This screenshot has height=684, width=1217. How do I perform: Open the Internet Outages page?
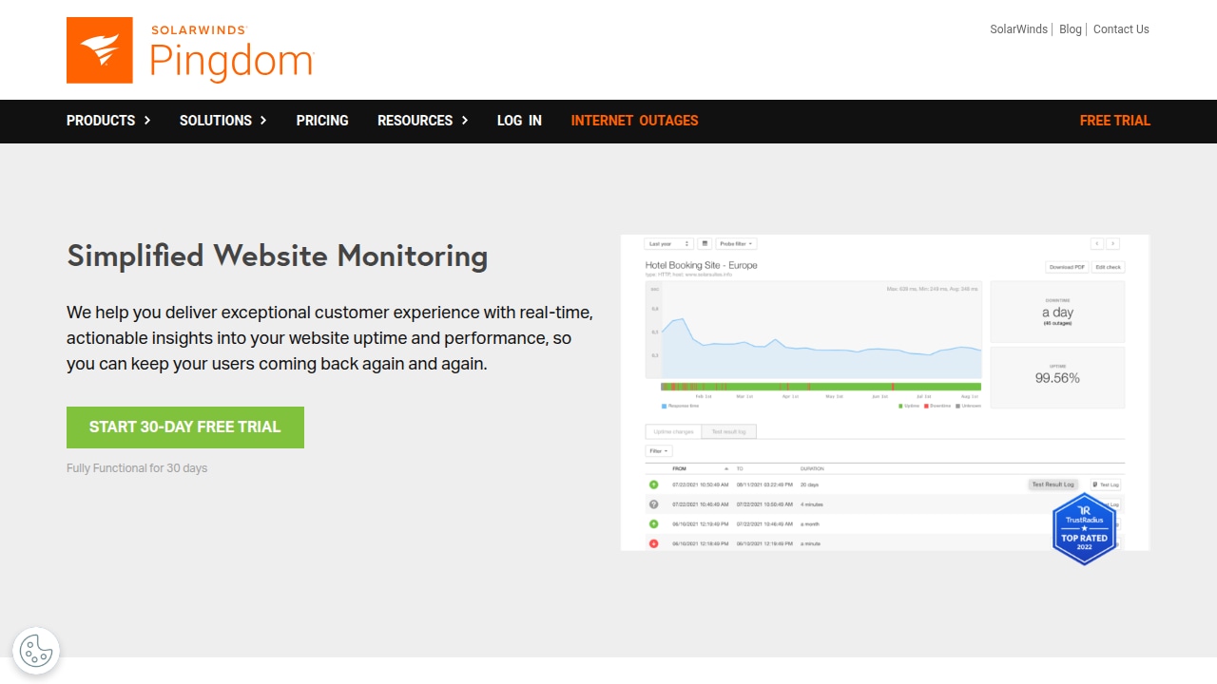click(634, 121)
